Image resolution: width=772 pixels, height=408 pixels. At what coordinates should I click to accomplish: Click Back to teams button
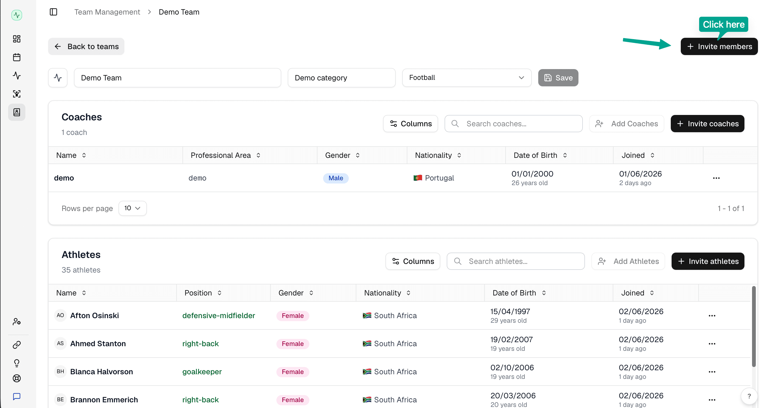coord(86,46)
